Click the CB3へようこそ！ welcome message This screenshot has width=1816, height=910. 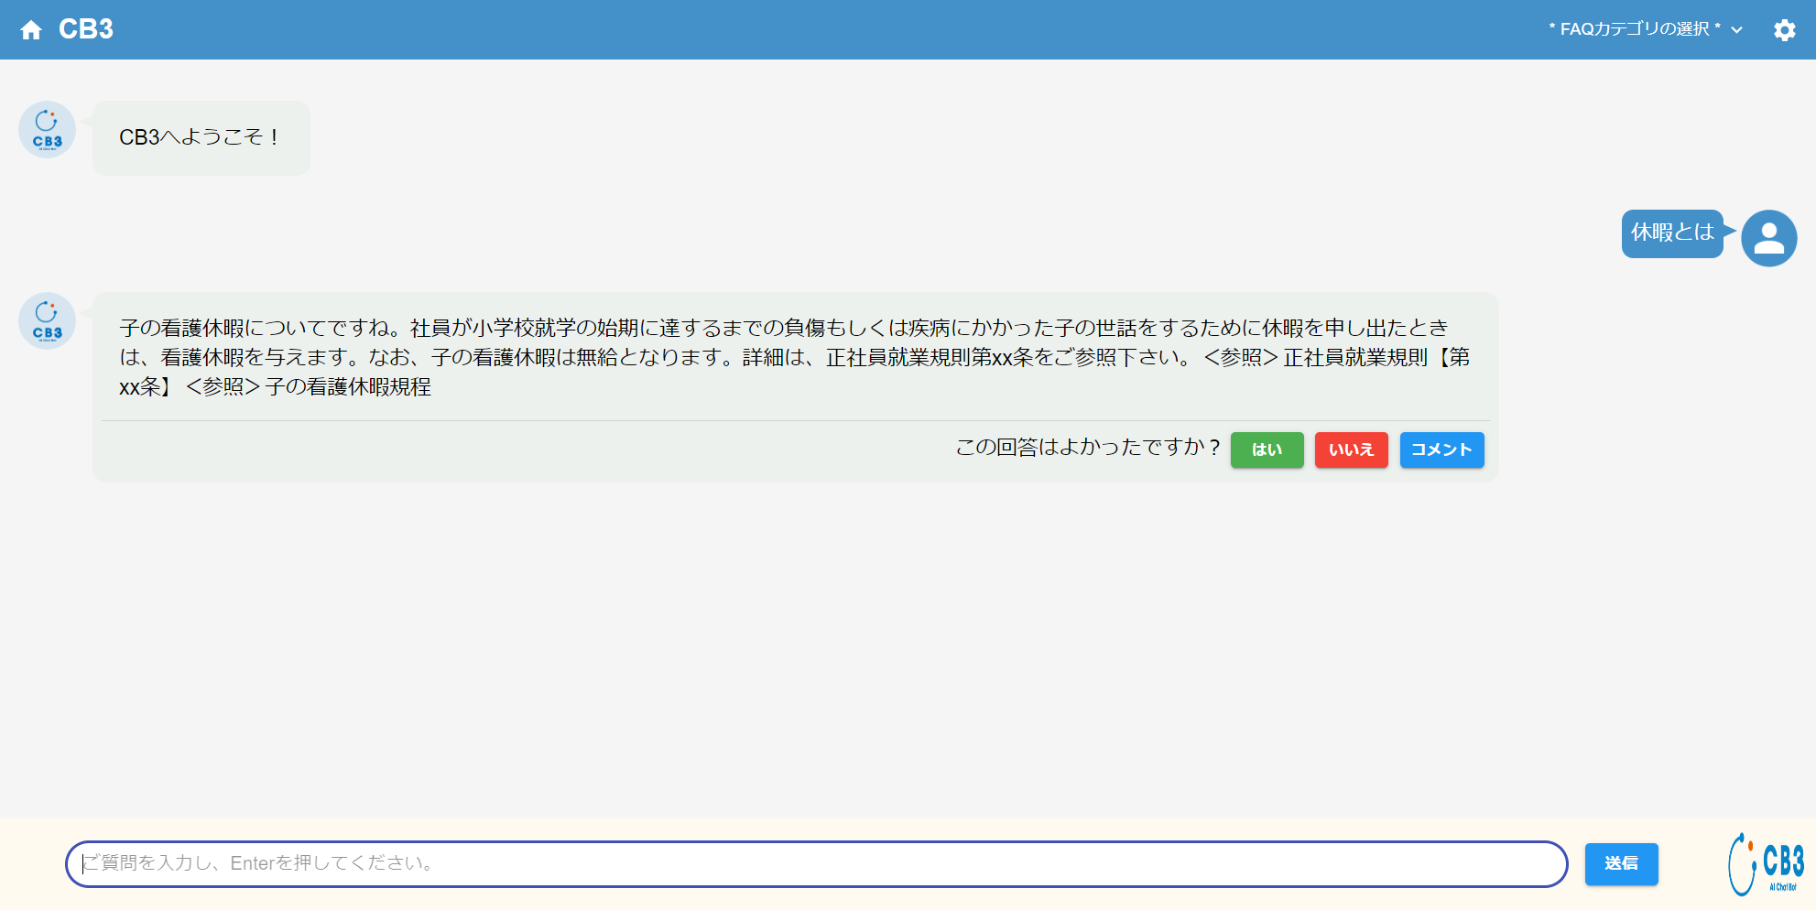pos(201,137)
